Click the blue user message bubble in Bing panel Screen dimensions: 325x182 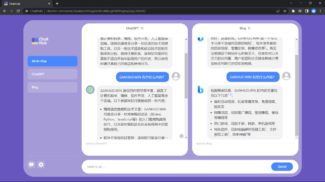[x=253, y=77]
